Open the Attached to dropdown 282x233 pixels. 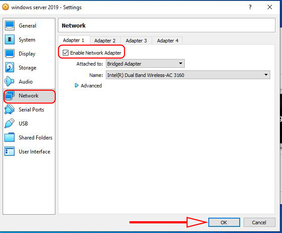[x=145, y=64]
